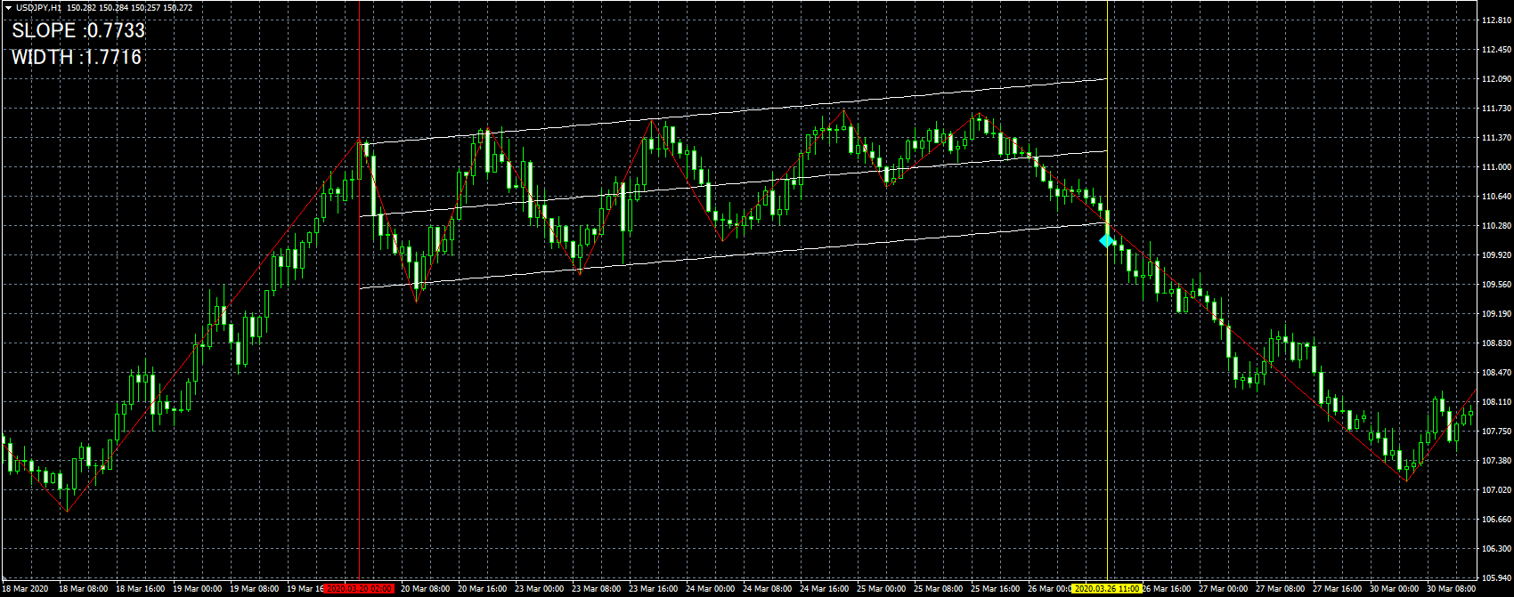
Task: Click the 23 Mar 00:00 time label
Action: pos(540,589)
